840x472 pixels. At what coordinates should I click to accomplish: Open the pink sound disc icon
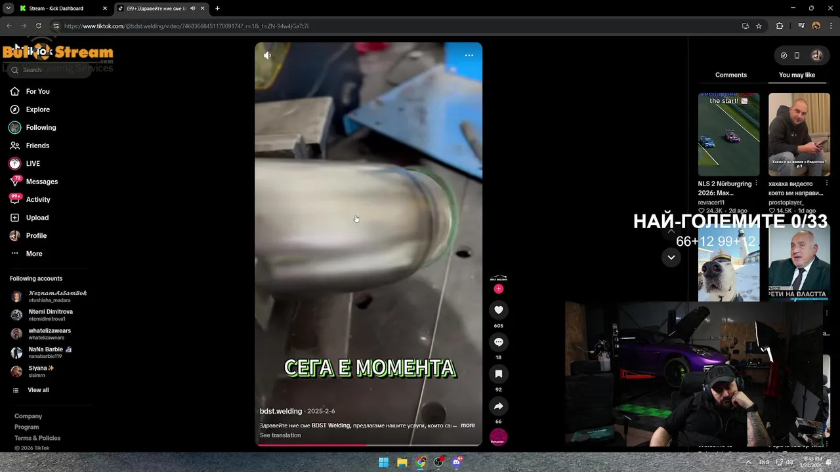pyautogui.click(x=499, y=437)
